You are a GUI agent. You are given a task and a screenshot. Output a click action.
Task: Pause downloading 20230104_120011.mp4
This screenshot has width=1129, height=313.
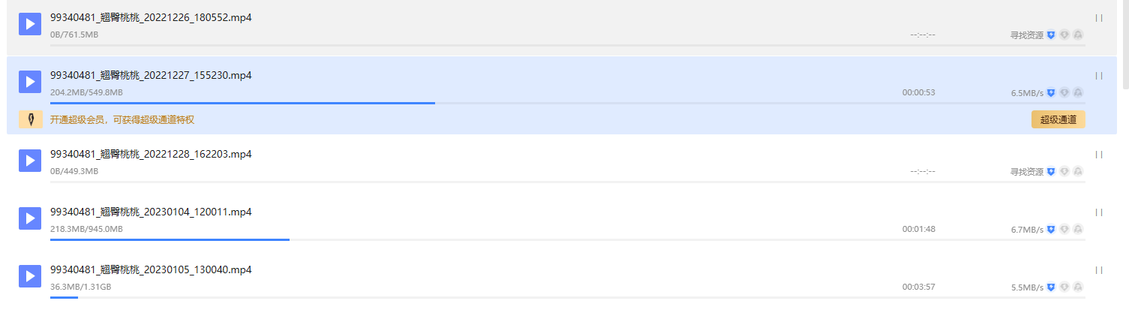1099,212
